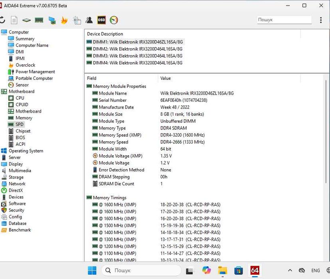Open the BIOS page

click(x=20, y=137)
